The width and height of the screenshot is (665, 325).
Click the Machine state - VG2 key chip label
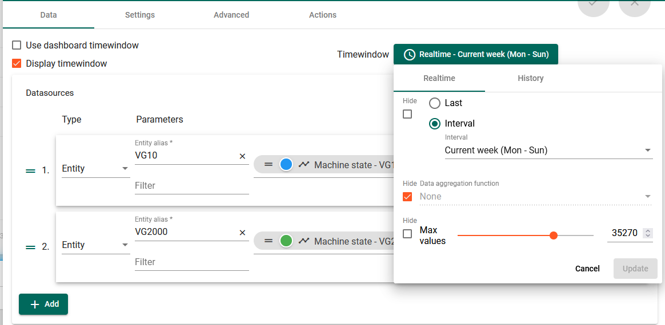pyautogui.click(x=354, y=241)
